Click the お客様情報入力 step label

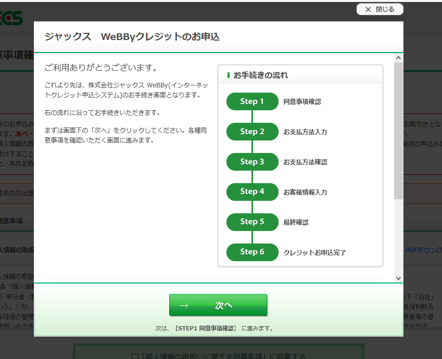305,193
